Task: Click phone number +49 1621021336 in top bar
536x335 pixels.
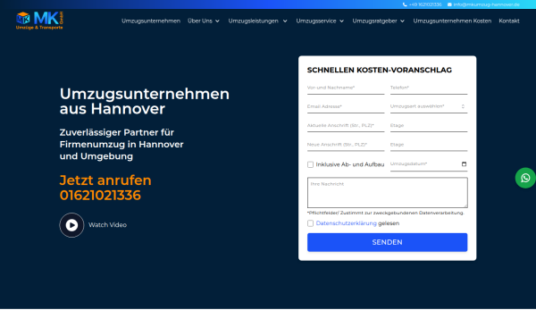Action: tap(425, 4)
